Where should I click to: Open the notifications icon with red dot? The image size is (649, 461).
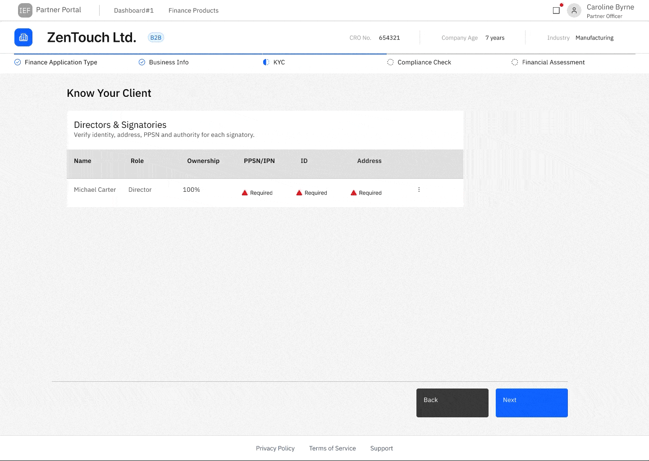pos(557,10)
